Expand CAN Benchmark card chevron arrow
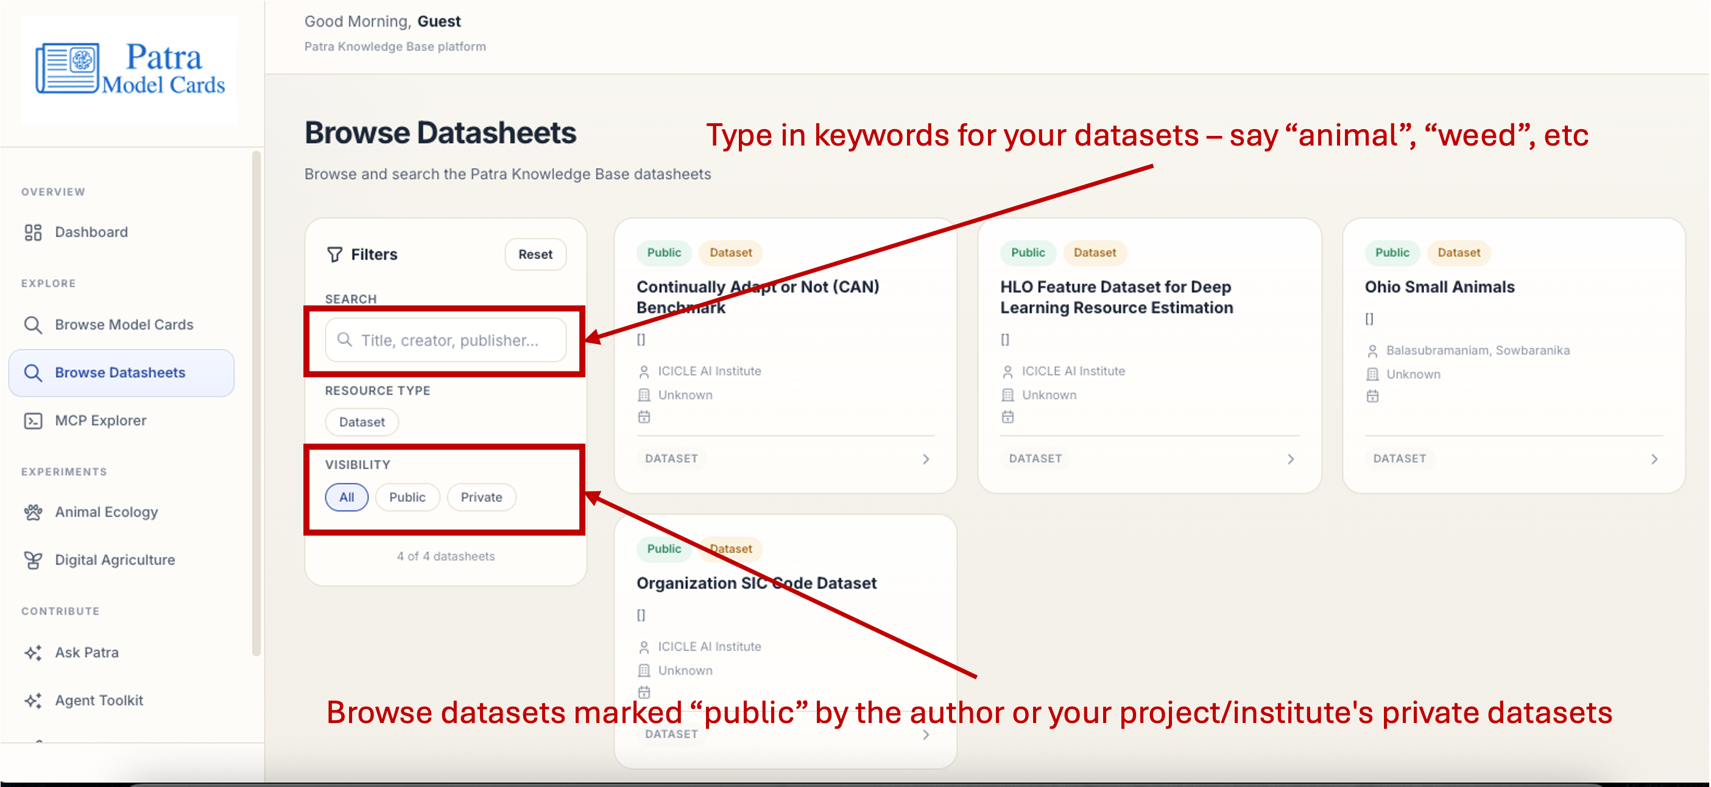Viewport: 1711px width, 787px height. pyautogui.click(x=926, y=459)
